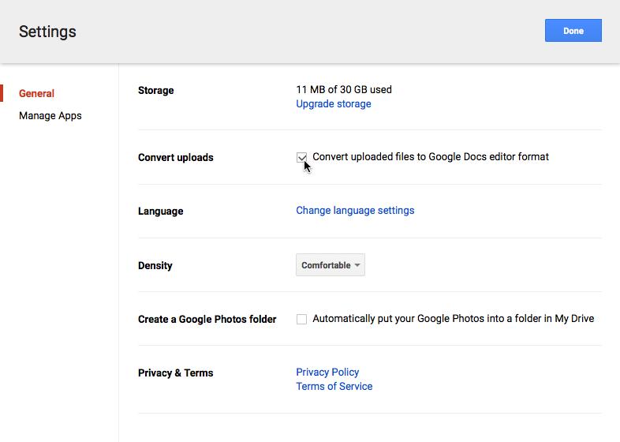Open the Privacy Policy link
The image size is (620, 442).
coord(327,372)
